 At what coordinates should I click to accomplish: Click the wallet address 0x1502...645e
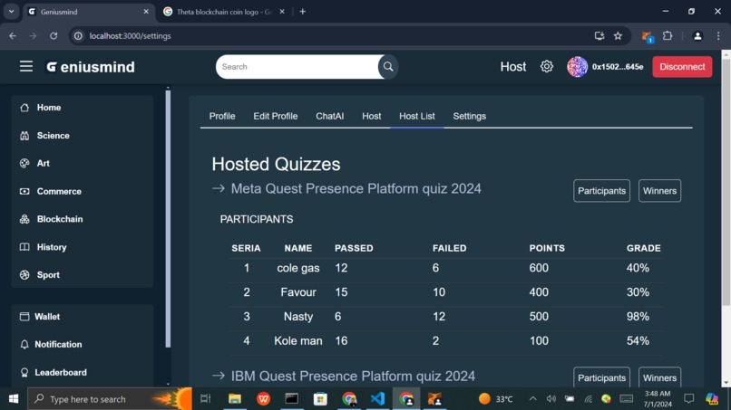(618, 67)
